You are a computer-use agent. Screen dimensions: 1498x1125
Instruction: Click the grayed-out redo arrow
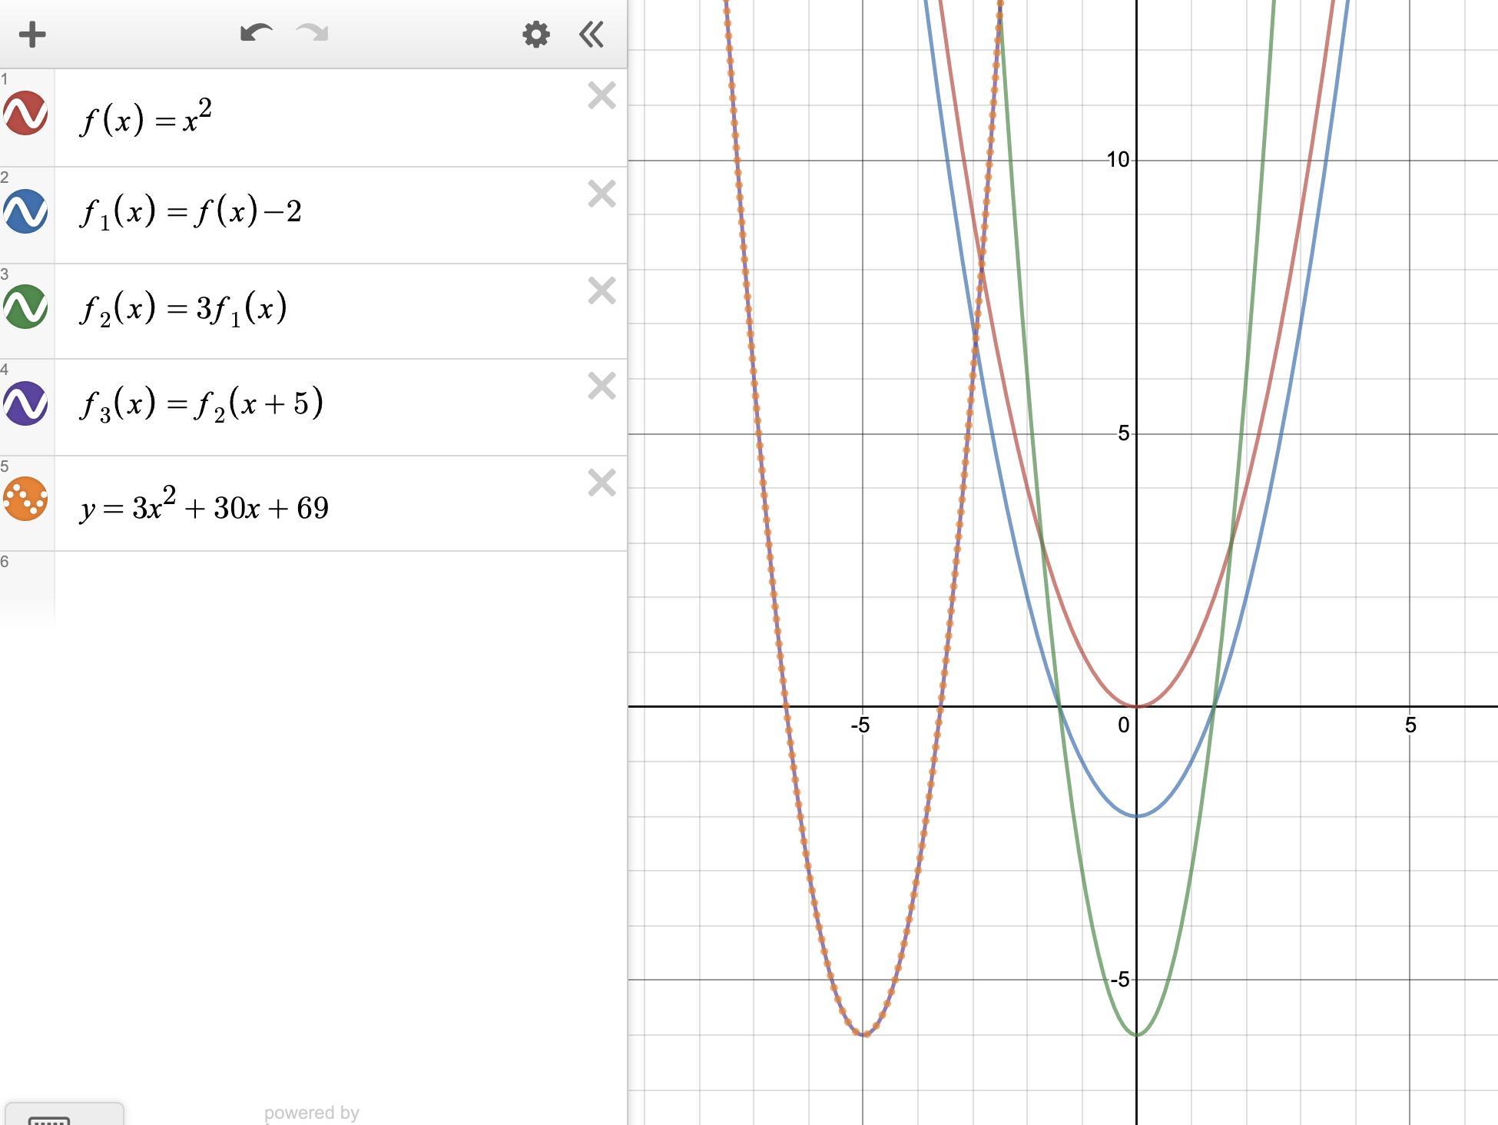click(x=313, y=33)
